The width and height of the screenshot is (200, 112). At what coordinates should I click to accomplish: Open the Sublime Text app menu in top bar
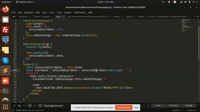[x=25, y=2]
